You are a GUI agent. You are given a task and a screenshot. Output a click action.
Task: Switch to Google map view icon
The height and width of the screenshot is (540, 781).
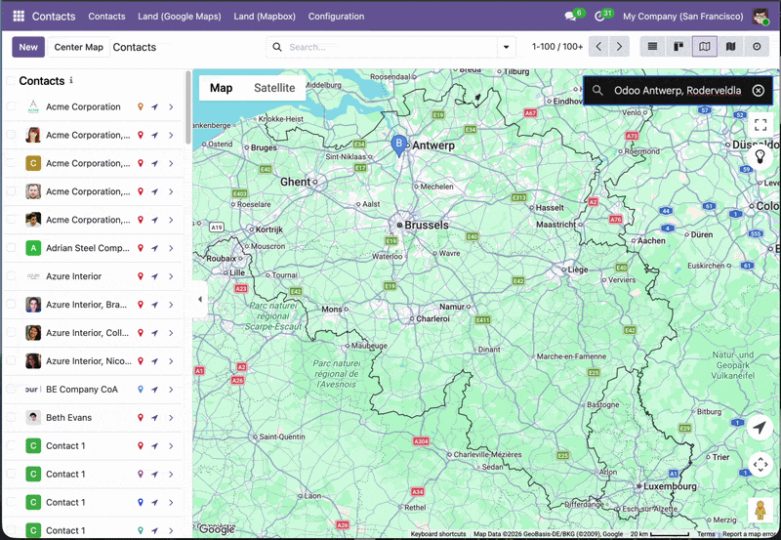(704, 46)
